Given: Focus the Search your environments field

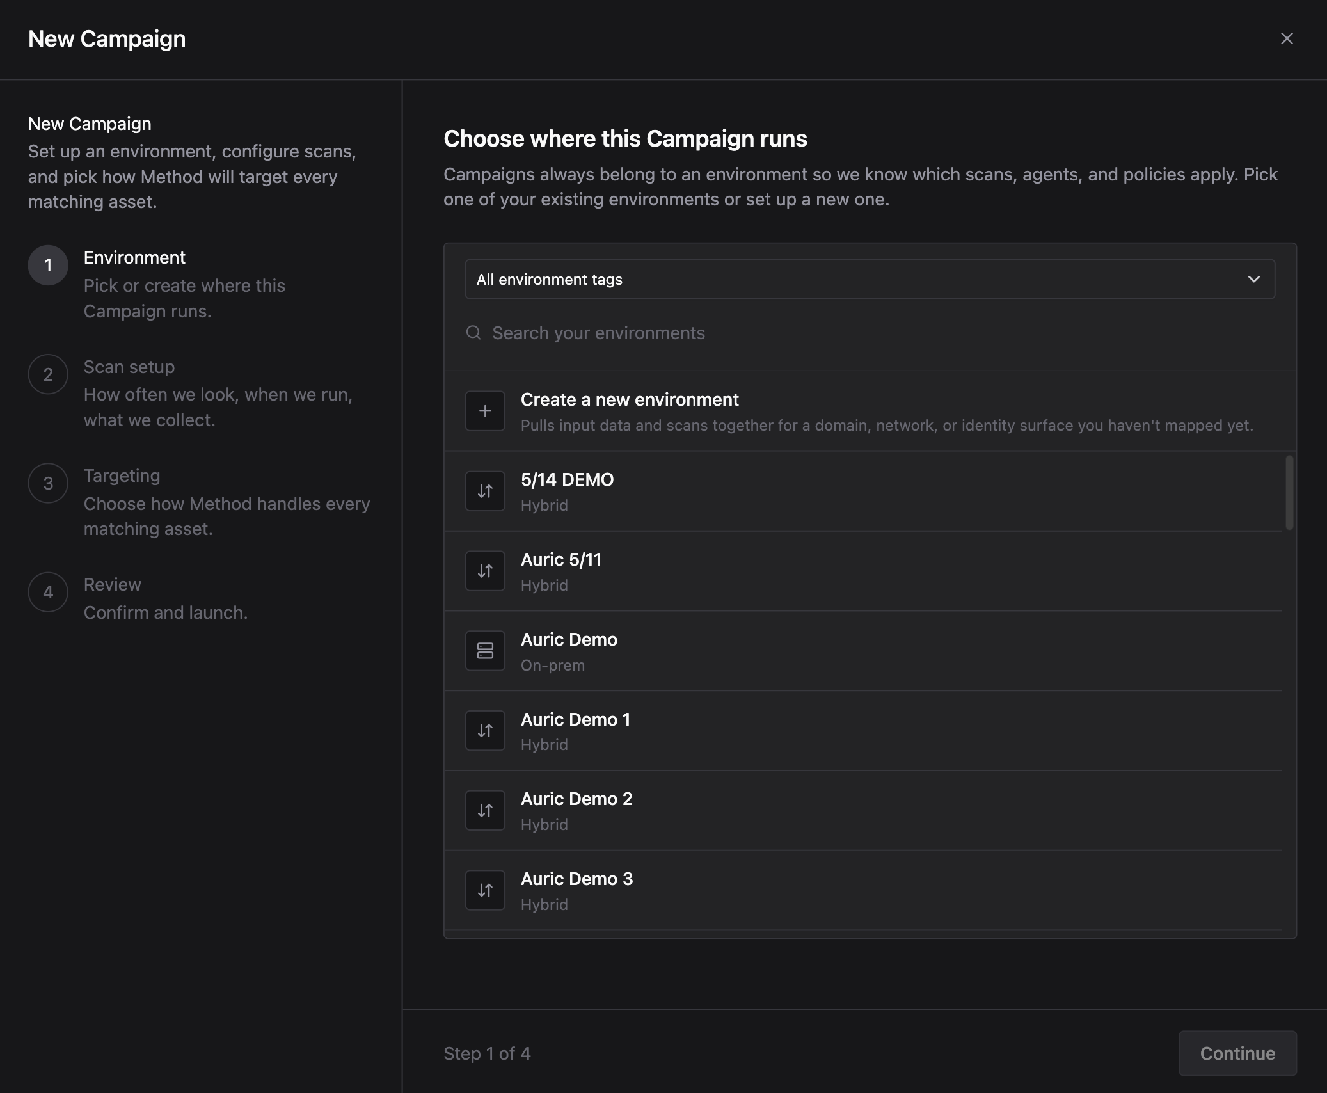Looking at the screenshot, I should pos(870,333).
